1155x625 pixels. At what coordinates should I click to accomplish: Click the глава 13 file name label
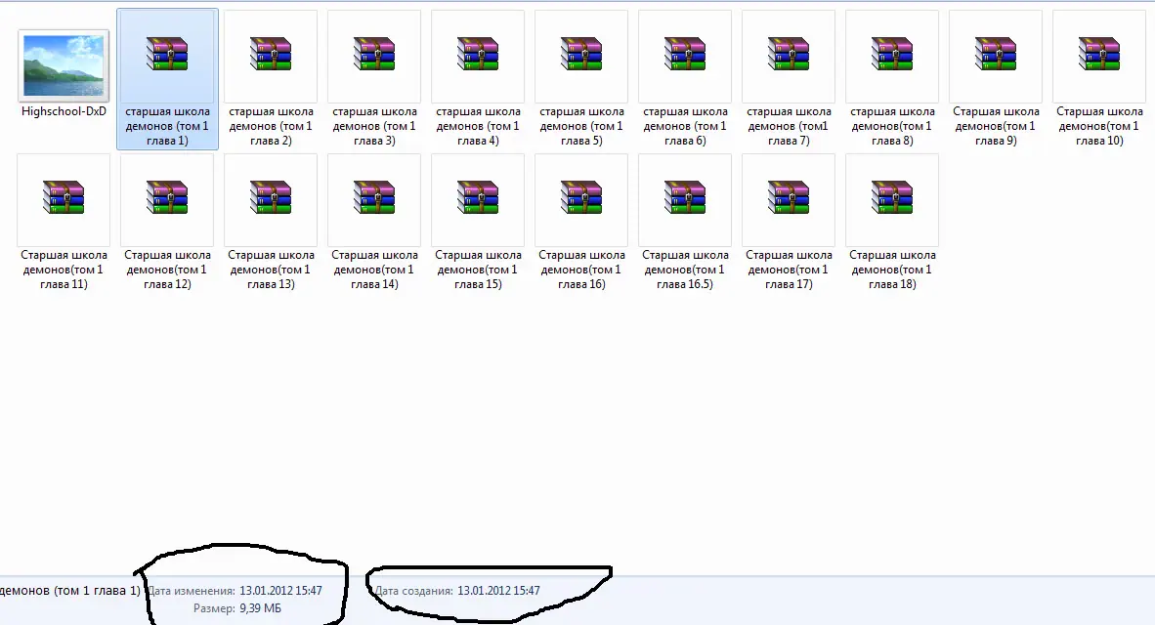coord(271,270)
